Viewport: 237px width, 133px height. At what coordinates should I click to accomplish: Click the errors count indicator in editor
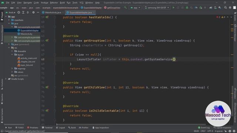click(x=218, y=17)
